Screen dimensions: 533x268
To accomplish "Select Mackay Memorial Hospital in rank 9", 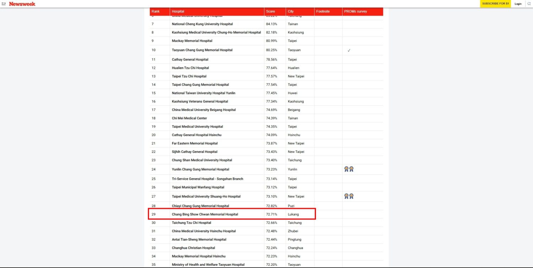I will pyautogui.click(x=192, y=41).
